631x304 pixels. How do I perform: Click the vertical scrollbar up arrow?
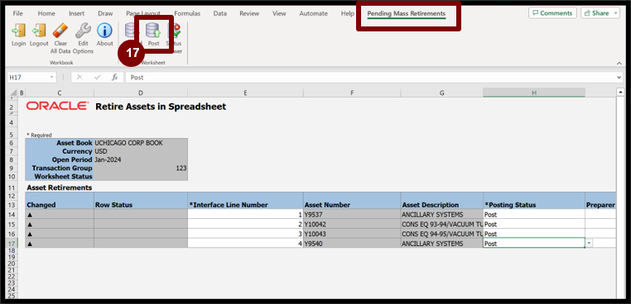[619, 93]
